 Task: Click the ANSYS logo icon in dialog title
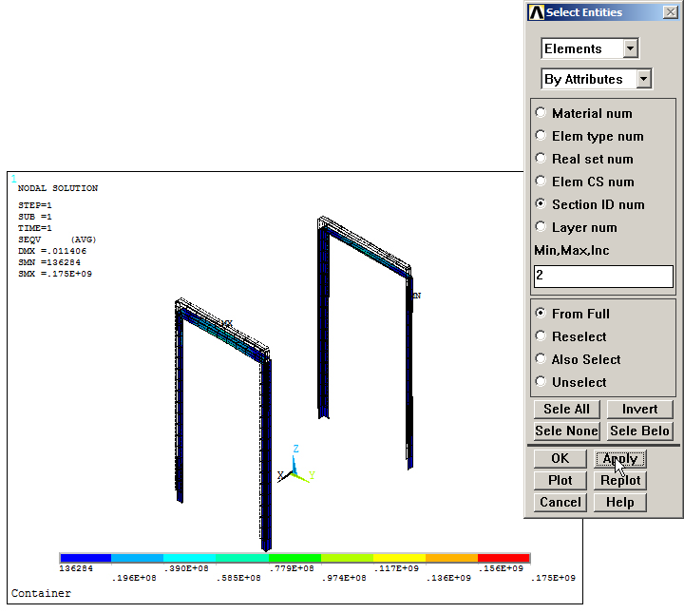tap(536, 12)
